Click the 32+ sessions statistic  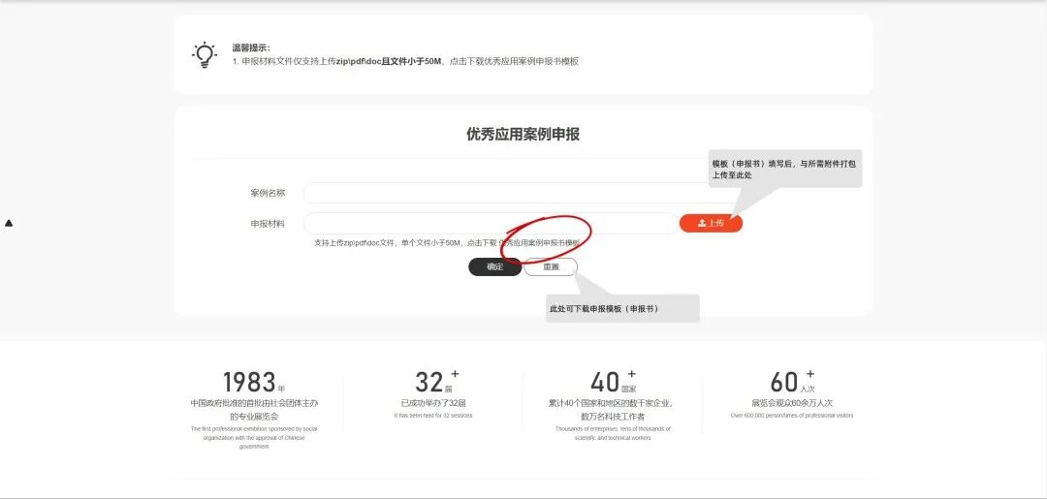point(436,382)
